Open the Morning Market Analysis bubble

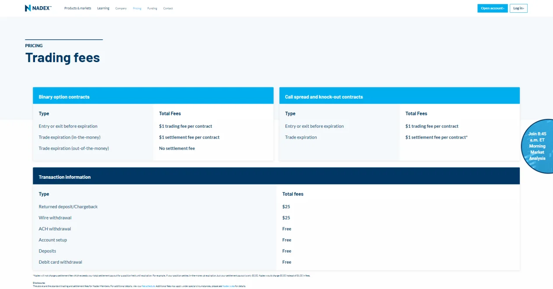537,146
